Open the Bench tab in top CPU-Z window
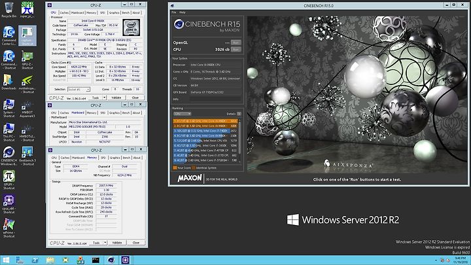Viewport: 471px width, 265px height. [126, 12]
